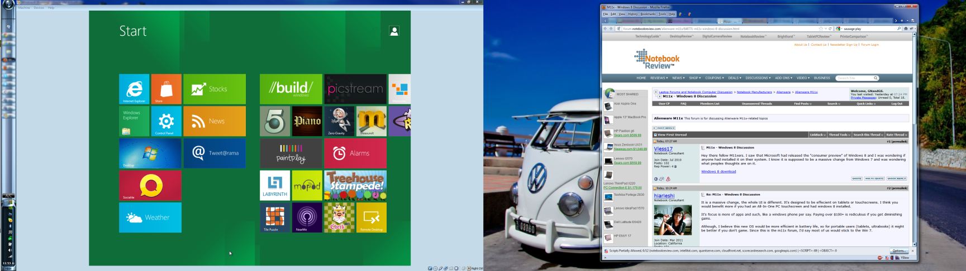
Task: Open the green number 5 game tile
Action: click(275, 122)
